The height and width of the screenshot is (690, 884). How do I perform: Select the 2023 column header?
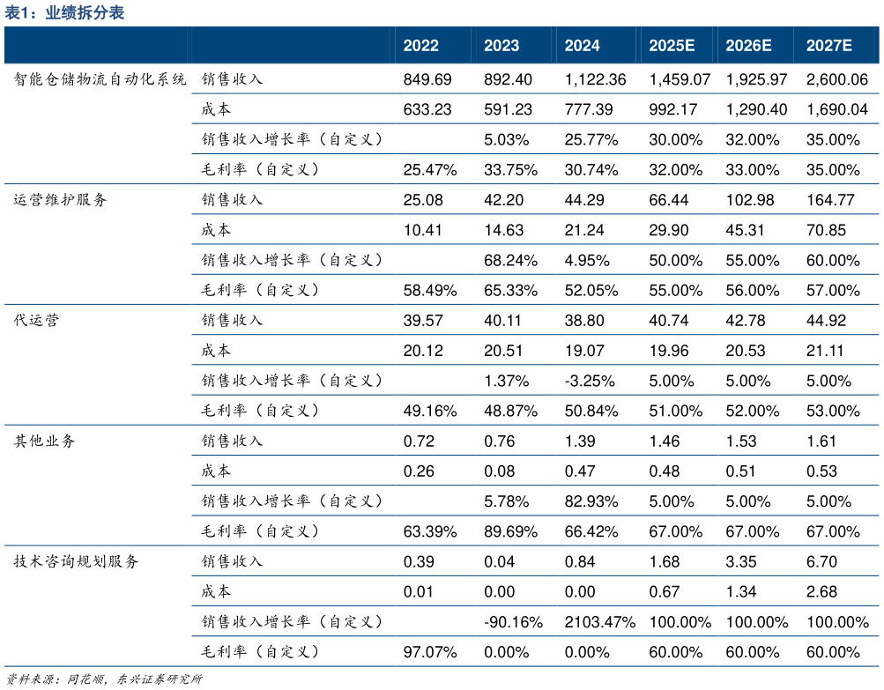501,46
